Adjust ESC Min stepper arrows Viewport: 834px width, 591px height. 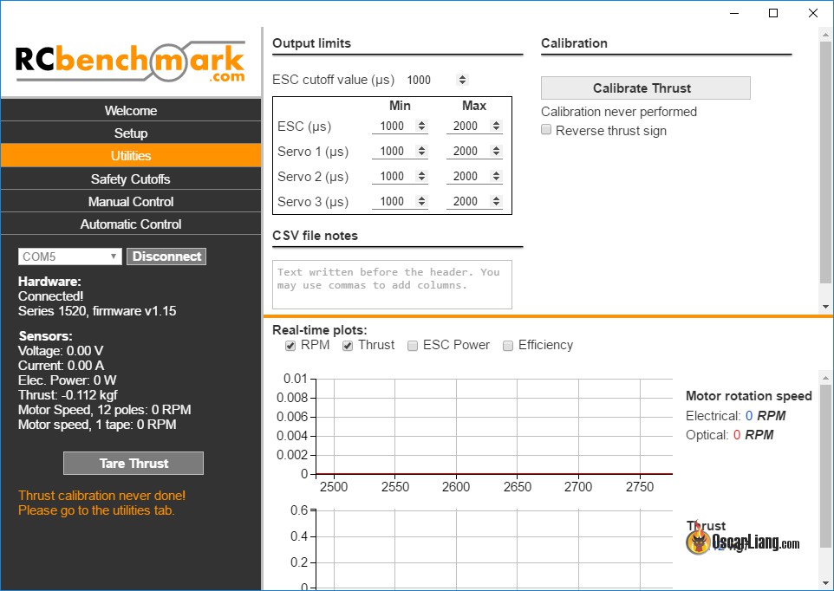click(422, 126)
